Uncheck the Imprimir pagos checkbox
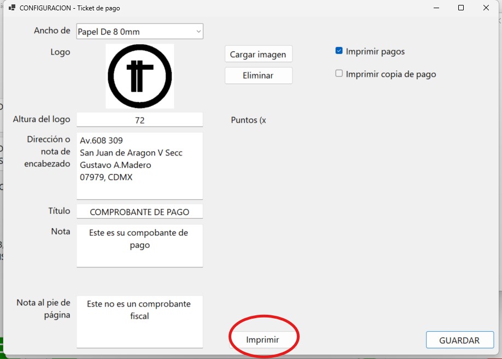Viewport: 502px width, 359px height. 339,51
